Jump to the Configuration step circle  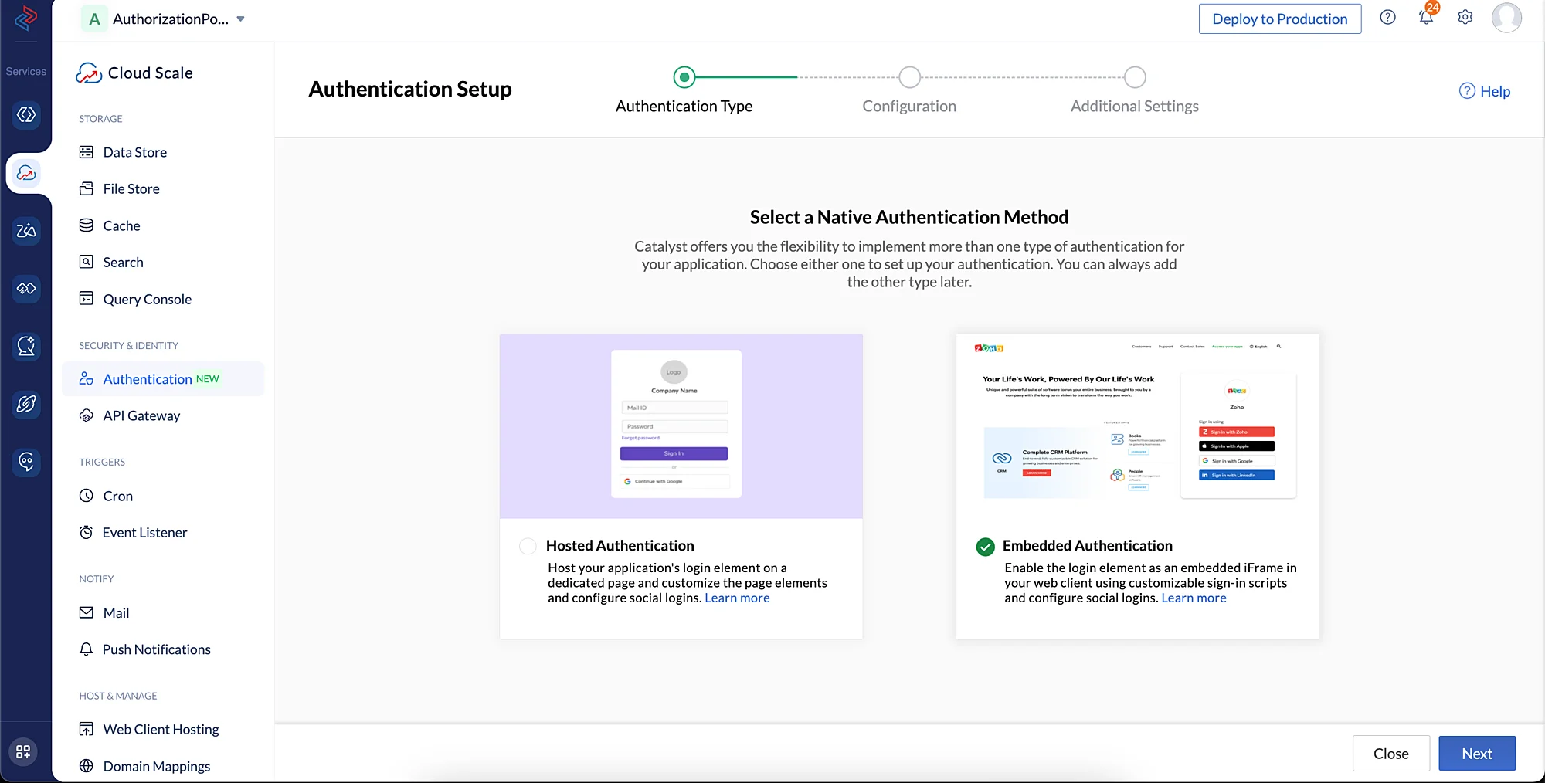[x=909, y=77]
